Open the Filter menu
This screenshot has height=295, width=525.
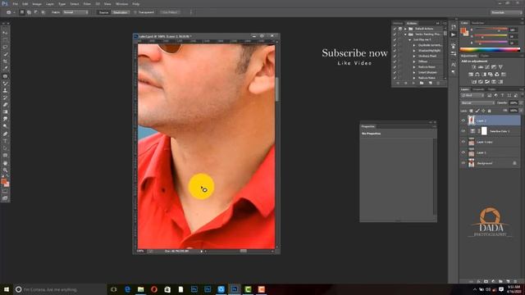(87, 4)
